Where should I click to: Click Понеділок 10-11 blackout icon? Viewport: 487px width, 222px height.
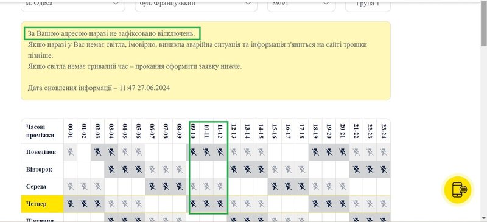206,152
